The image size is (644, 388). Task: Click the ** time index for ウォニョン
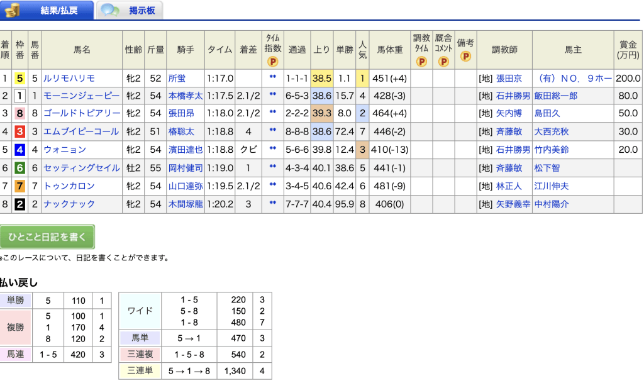273,148
